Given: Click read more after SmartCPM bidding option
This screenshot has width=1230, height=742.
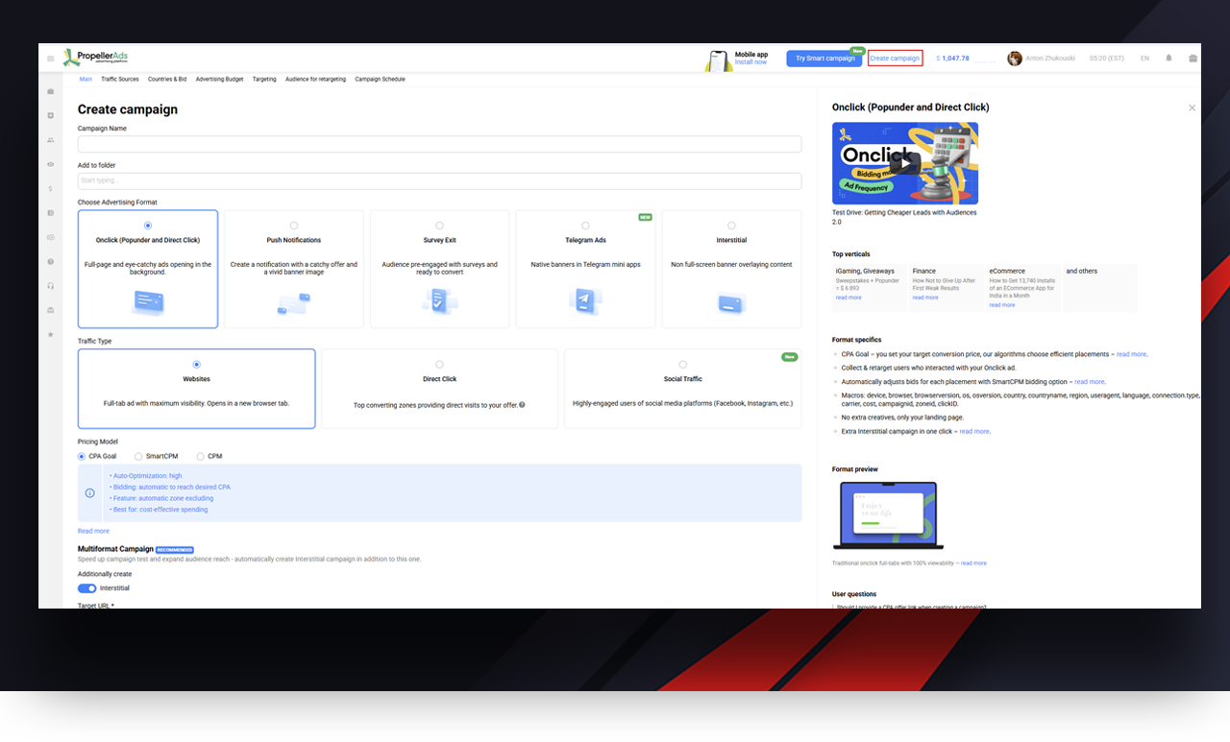Looking at the screenshot, I should click(x=1090, y=382).
